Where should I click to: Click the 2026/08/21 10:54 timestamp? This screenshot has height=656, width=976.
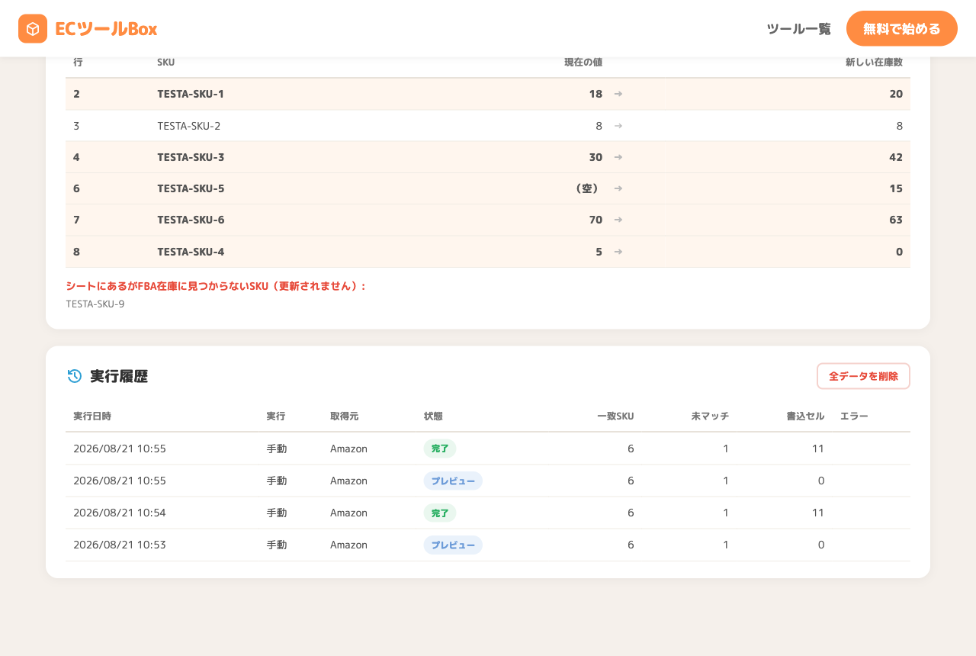tap(120, 513)
